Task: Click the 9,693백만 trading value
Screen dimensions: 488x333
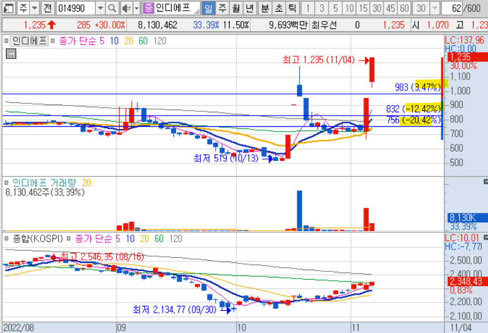Action: (288, 25)
